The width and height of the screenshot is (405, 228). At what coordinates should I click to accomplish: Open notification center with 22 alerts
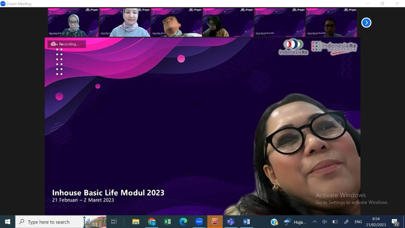395,222
